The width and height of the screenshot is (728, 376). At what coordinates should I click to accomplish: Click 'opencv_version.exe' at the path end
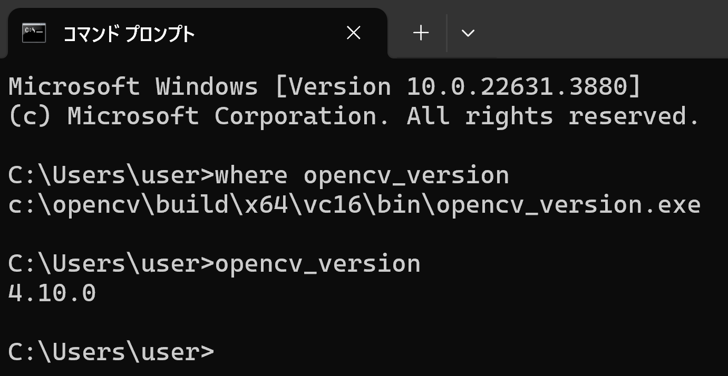click(568, 205)
